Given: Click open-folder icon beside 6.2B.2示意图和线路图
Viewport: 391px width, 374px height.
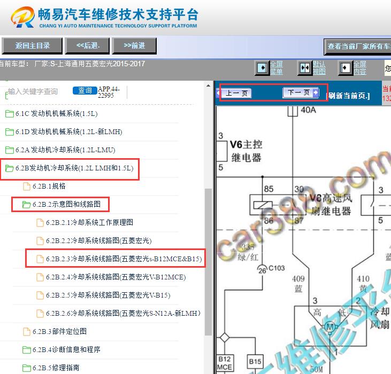Looking at the screenshot, I should coord(26,205).
